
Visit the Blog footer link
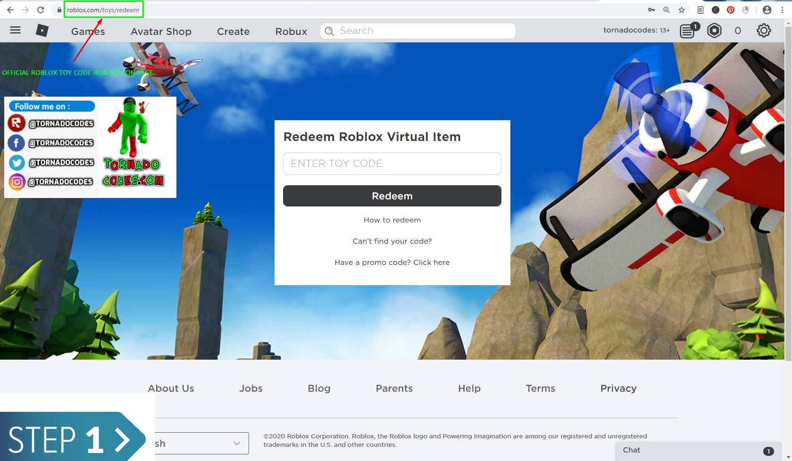(x=319, y=388)
